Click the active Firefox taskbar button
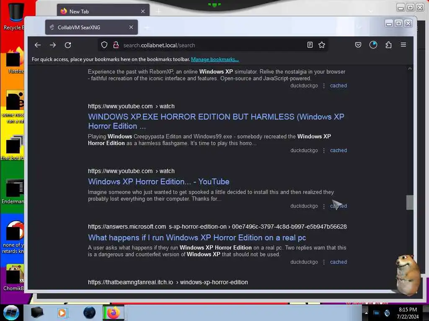 click(114, 313)
